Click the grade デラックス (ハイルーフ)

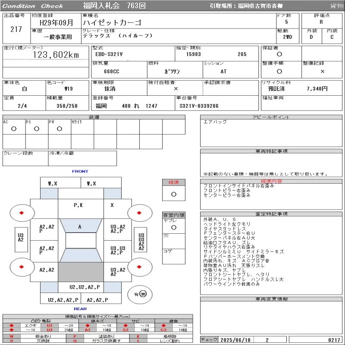click(117, 36)
